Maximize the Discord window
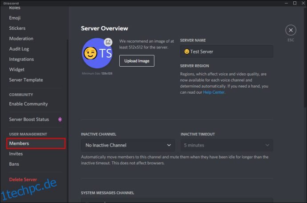The width and height of the screenshot is (307, 203). tap(295, 3)
